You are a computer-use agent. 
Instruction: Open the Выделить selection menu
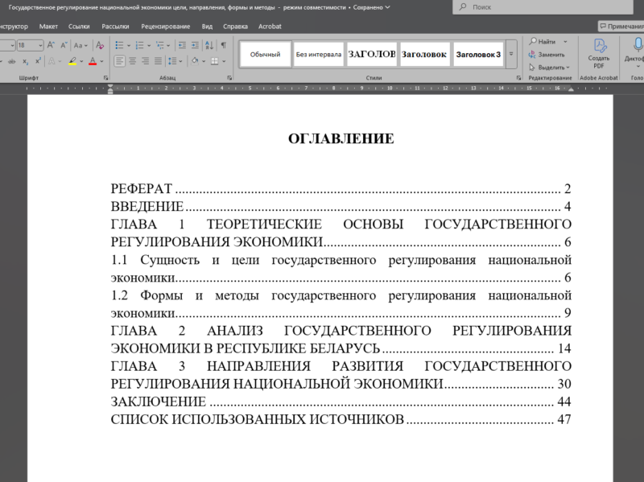(550, 68)
